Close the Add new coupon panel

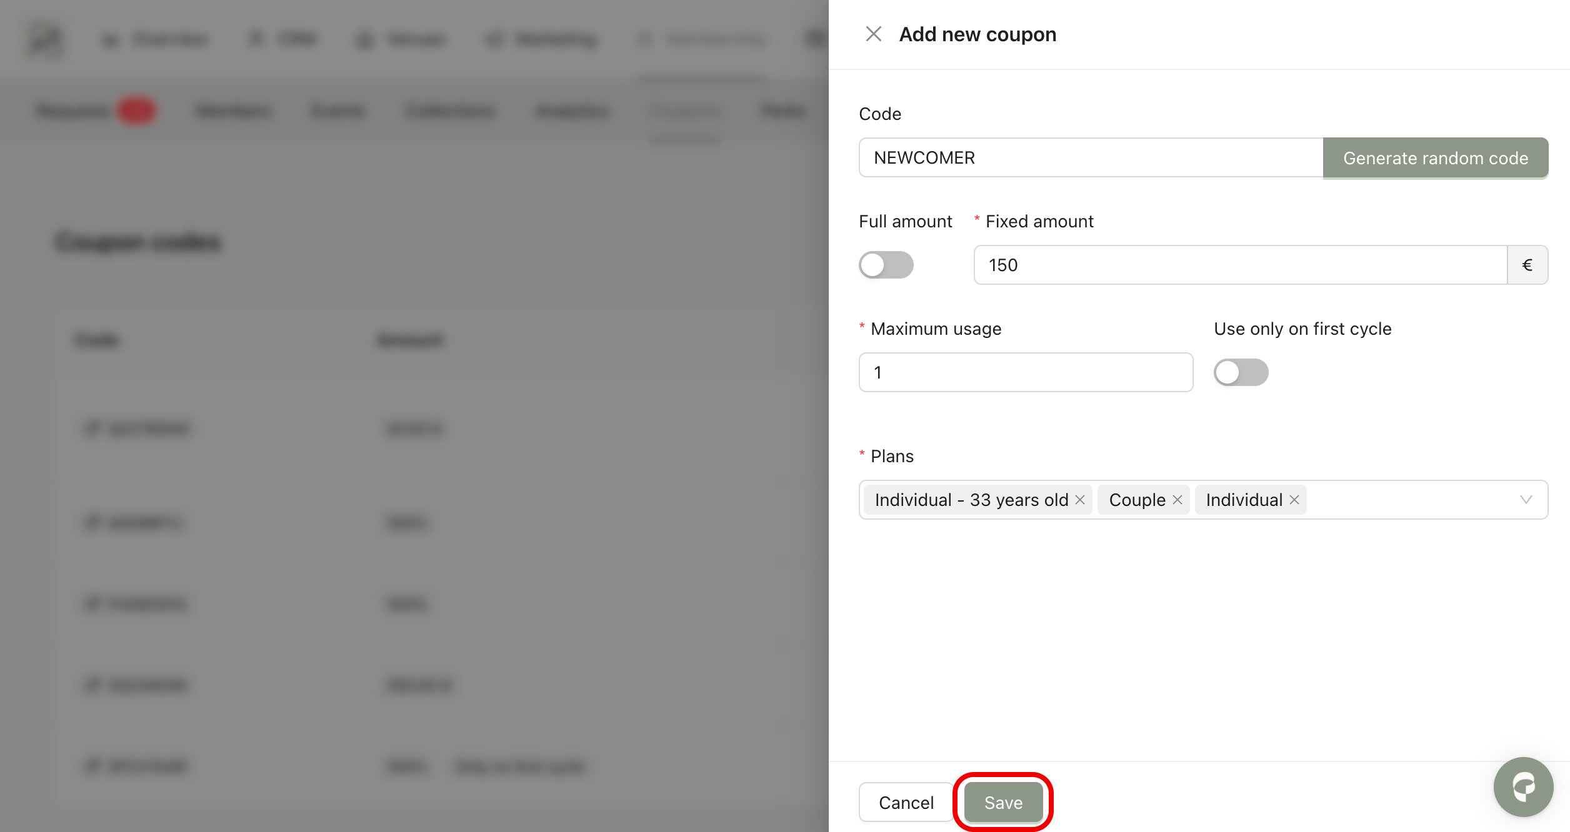[x=873, y=34]
